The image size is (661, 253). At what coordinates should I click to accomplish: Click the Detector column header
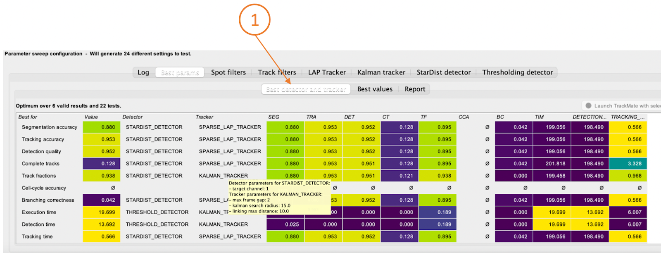[133, 117]
